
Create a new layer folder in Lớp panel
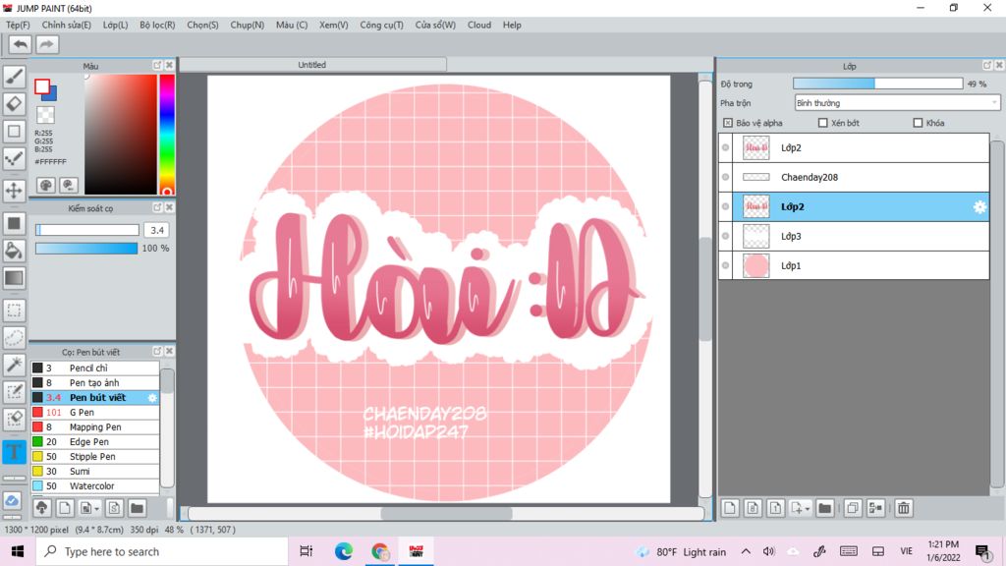click(824, 508)
